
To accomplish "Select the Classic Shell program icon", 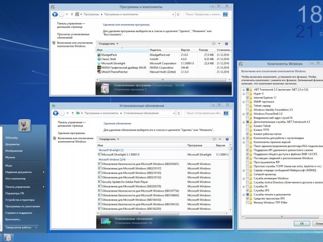I will tap(99, 59).
